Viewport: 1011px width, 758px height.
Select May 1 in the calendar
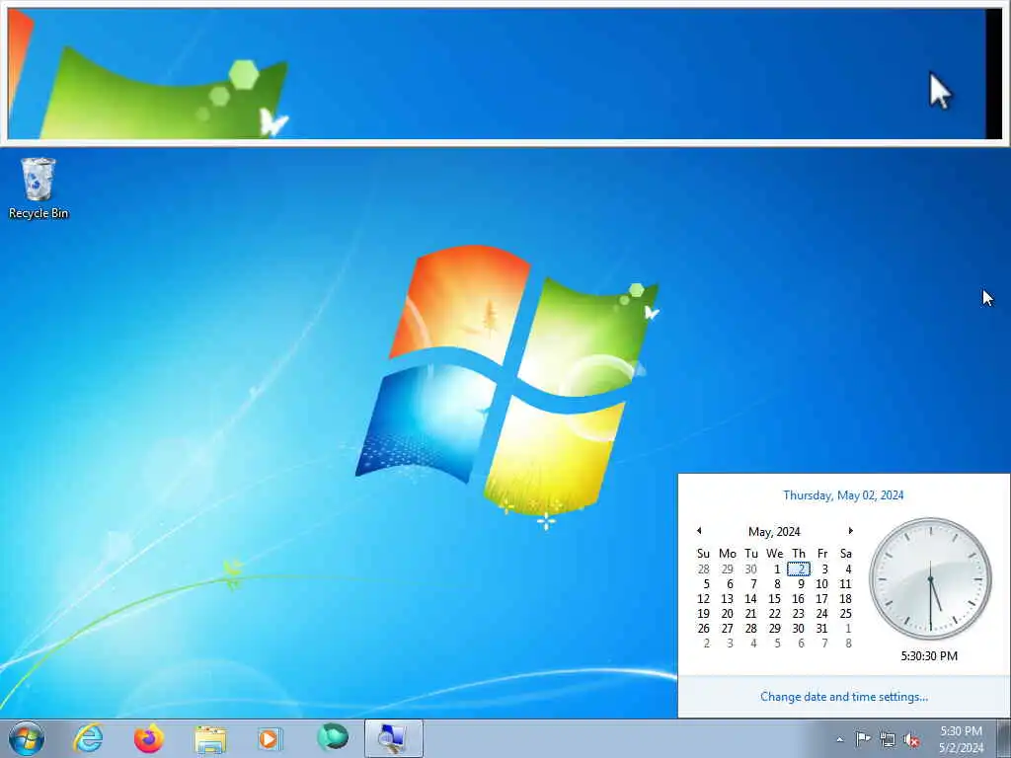click(775, 569)
